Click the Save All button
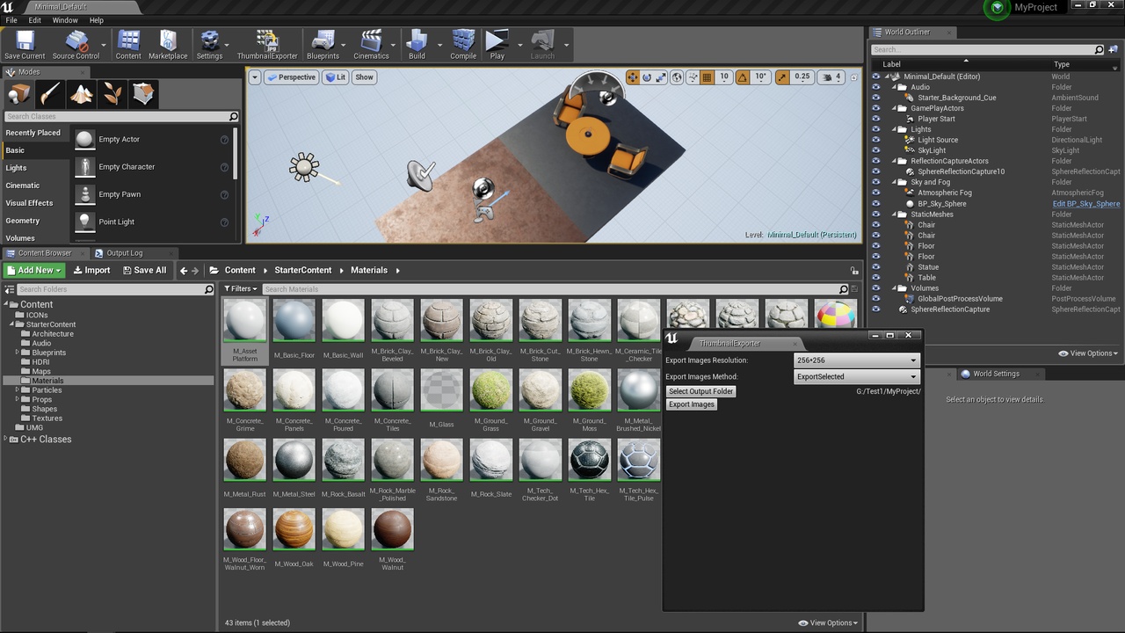The image size is (1125, 633). pos(143,271)
